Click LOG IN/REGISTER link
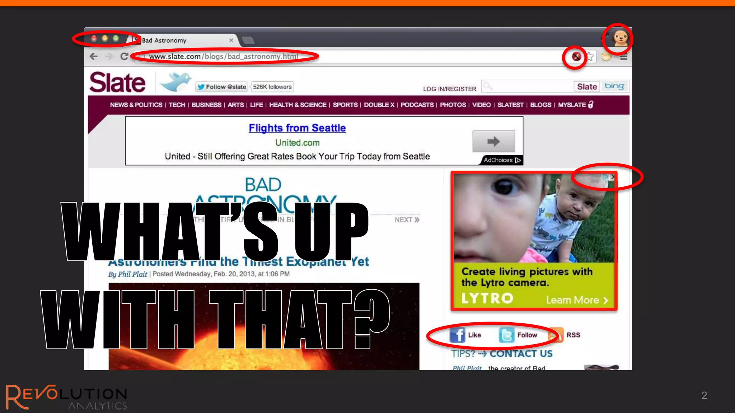Image resolution: width=735 pixels, height=413 pixels. 449,89
